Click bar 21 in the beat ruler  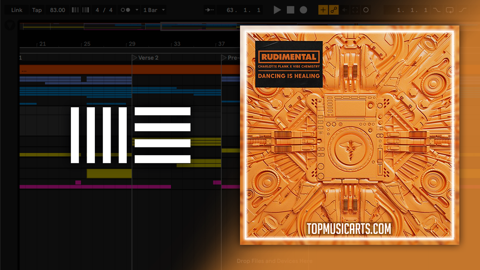click(42, 44)
